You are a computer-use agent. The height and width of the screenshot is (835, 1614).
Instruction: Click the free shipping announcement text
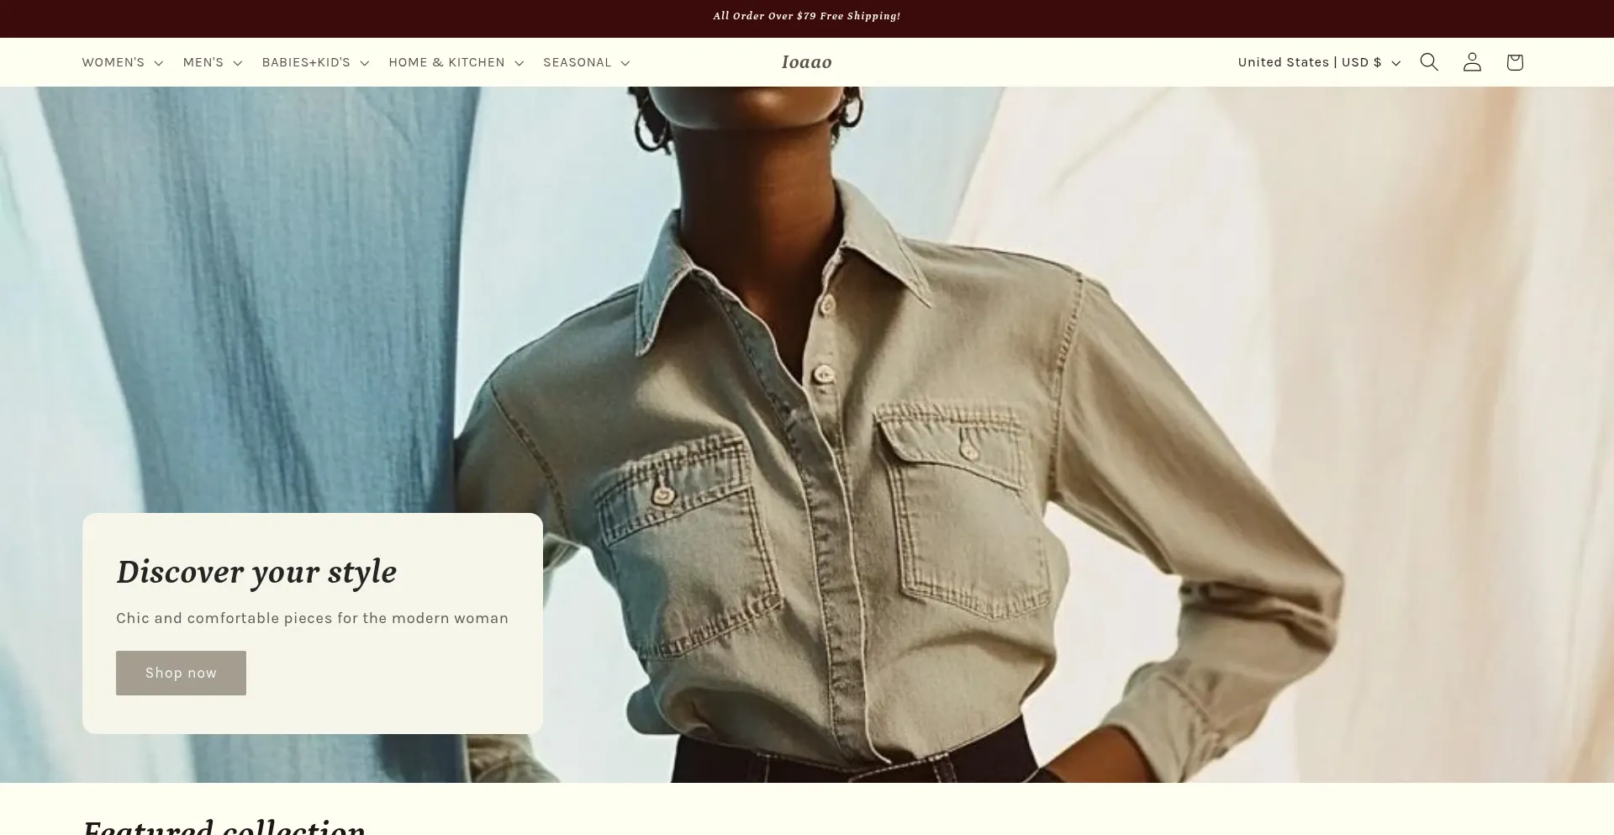tap(806, 16)
